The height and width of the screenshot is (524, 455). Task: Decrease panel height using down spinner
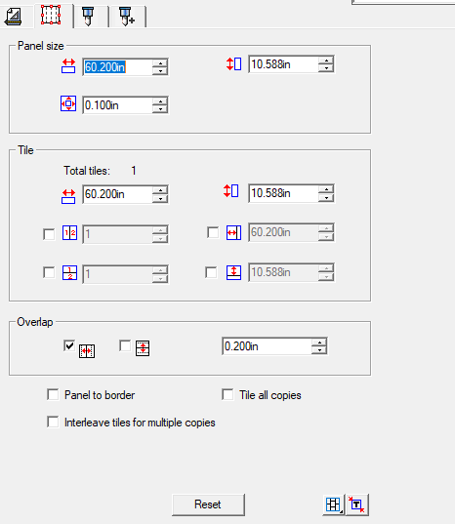pos(326,68)
